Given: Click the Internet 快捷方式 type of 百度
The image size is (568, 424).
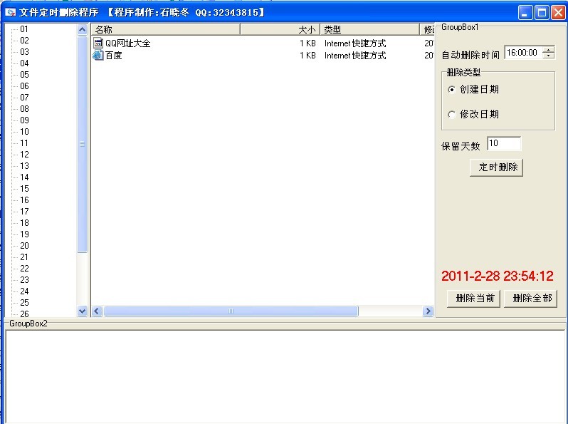Looking at the screenshot, I should pyautogui.click(x=355, y=56).
